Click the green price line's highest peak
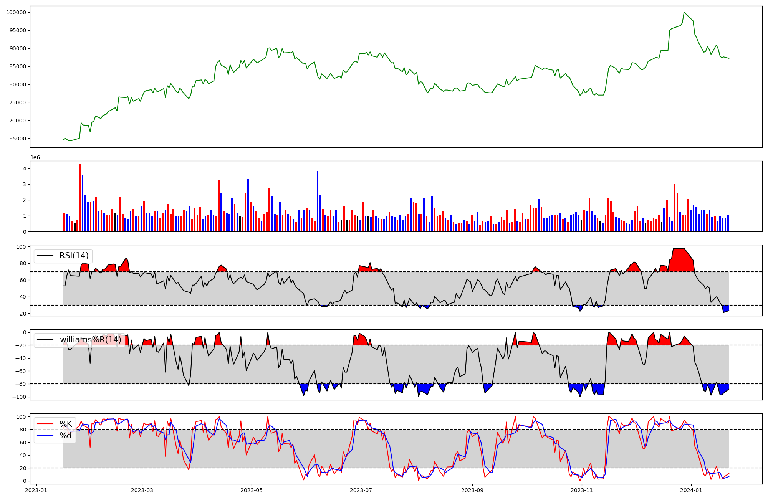 point(684,13)
